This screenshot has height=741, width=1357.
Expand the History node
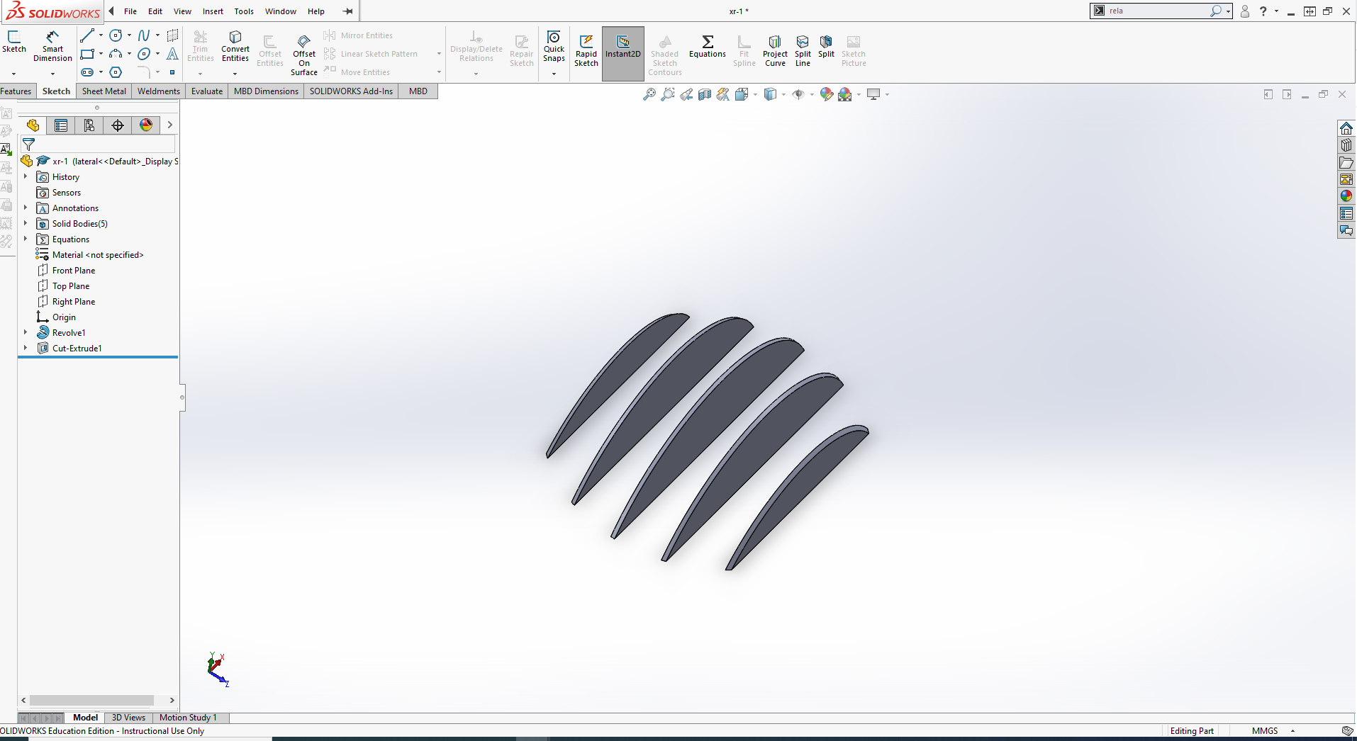tap(26, 177)
